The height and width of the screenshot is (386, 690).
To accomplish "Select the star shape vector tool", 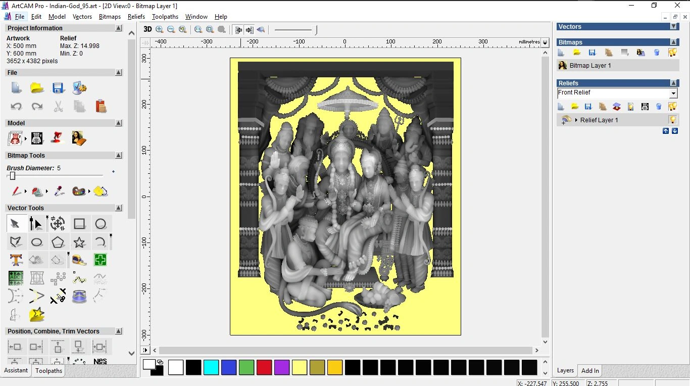I will coord(79,242).
